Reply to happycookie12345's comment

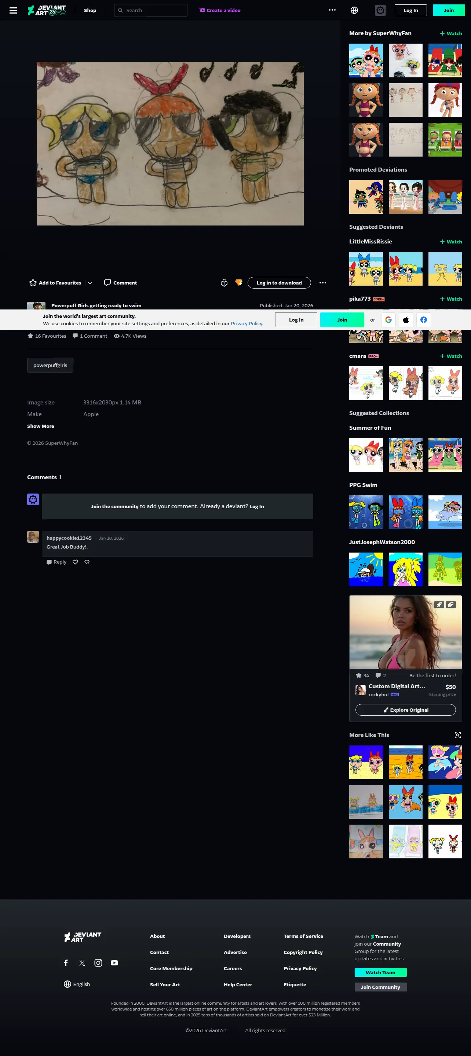point(56,562)
